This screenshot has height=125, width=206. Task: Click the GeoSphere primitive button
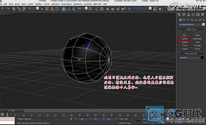[197, 39]
